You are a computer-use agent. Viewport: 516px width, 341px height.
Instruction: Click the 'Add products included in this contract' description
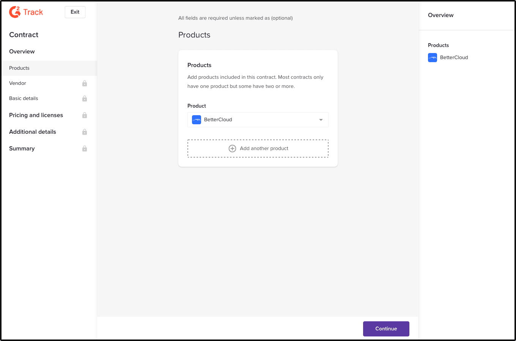(255, 82)
